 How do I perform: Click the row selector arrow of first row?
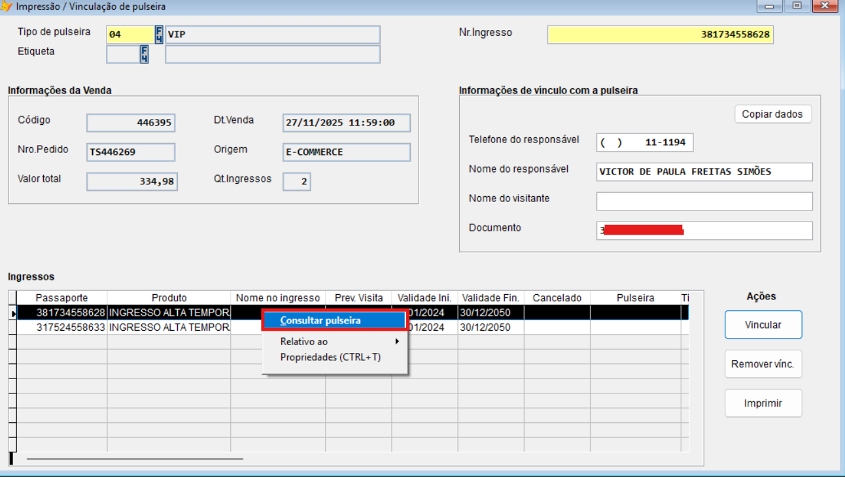[x=12, y=313]
